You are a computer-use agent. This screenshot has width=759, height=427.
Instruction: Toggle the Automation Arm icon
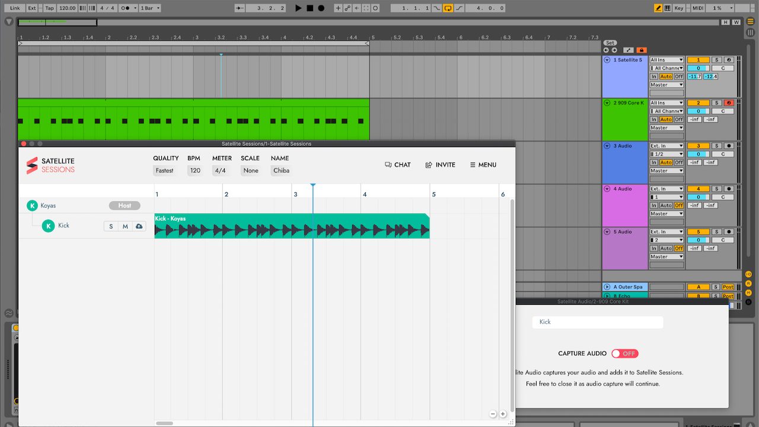click(347, 8)
